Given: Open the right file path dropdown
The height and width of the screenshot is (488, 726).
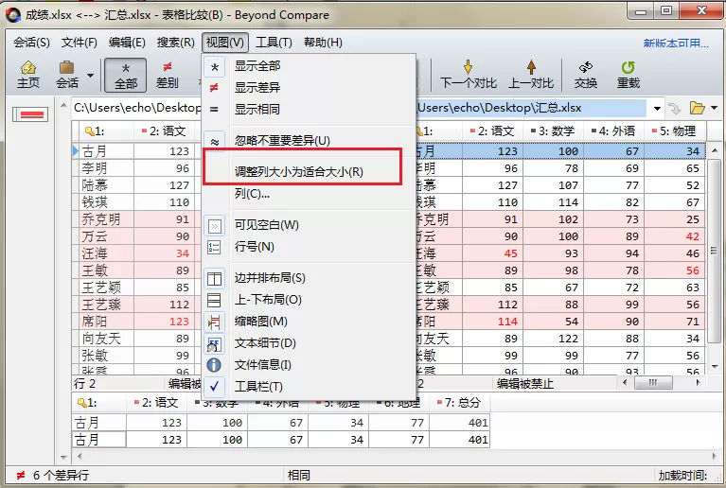Looking at the screenshot, I should click(657, 109).
